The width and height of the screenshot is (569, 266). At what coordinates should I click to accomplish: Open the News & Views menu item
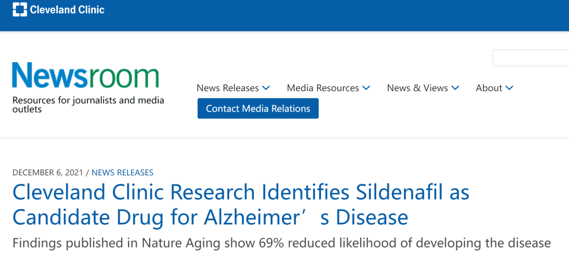417,88
